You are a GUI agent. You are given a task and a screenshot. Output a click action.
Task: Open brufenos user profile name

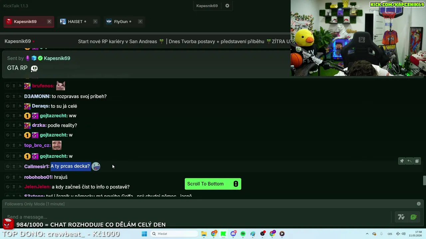43,86
